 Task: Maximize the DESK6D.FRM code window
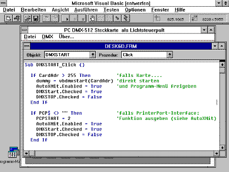[x=221, y=46]
